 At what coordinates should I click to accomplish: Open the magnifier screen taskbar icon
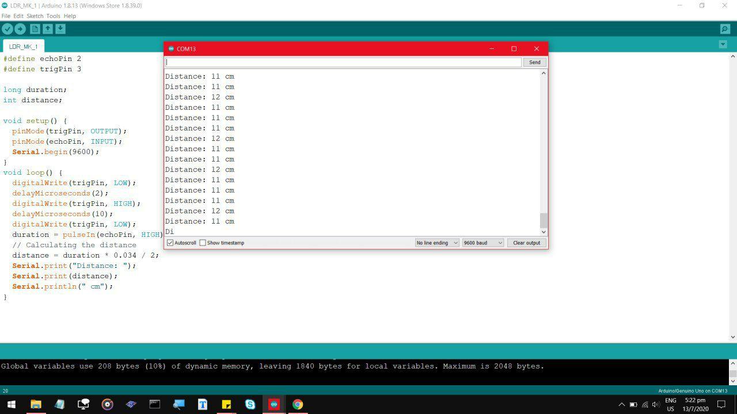coord(178,404)
